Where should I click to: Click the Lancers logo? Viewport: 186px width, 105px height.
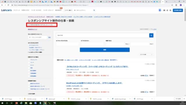[6, 10]
